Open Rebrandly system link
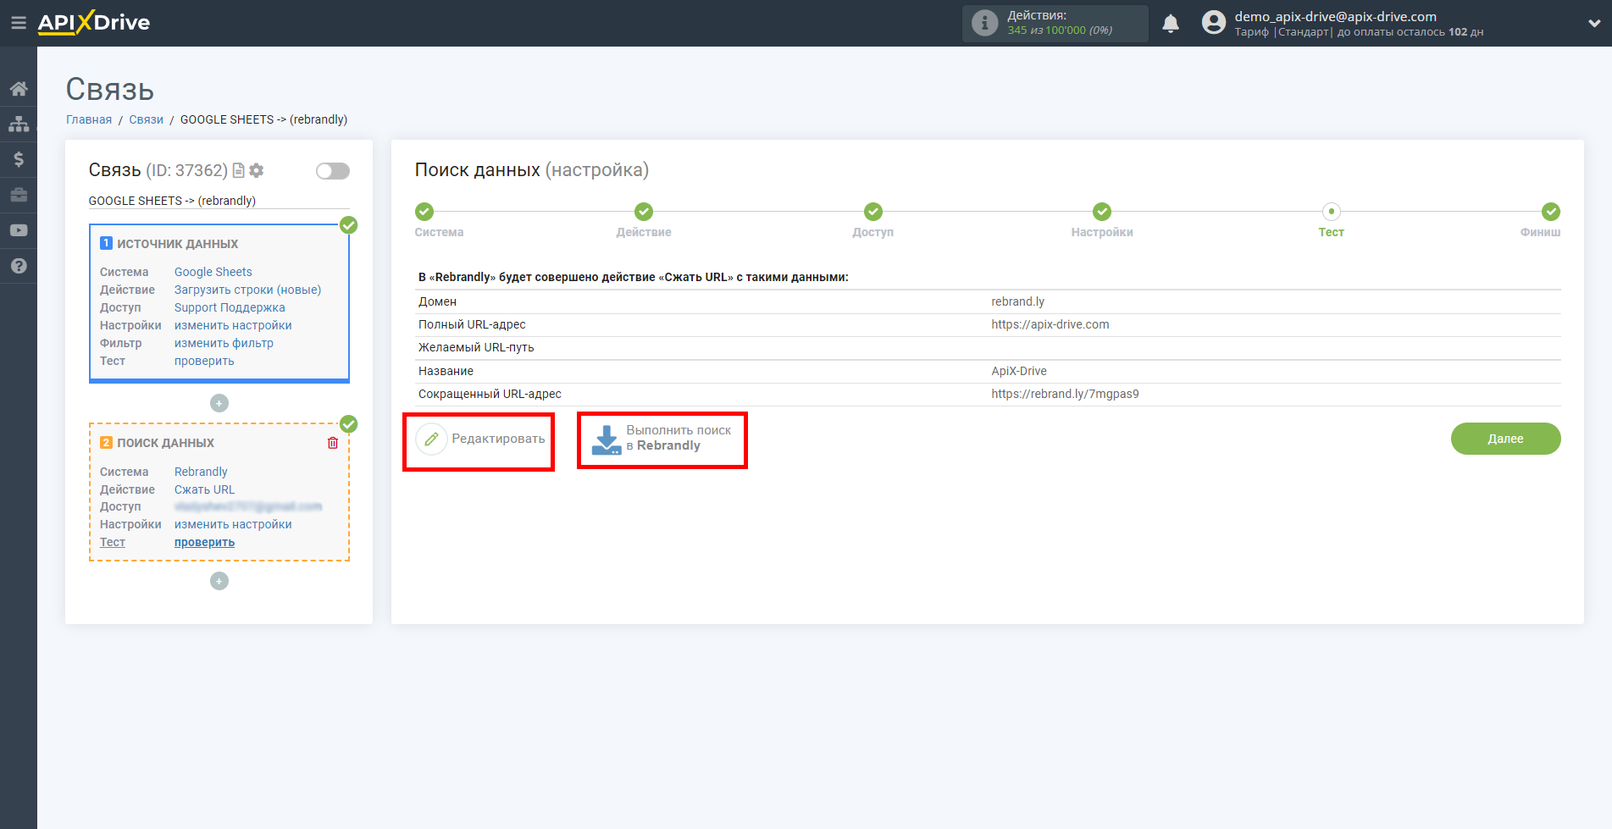 [x=201, y=472]
